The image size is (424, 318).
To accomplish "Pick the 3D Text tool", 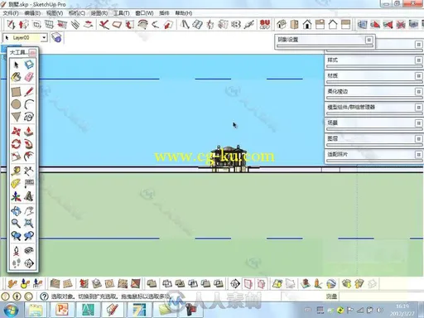I will click(29, 196).
